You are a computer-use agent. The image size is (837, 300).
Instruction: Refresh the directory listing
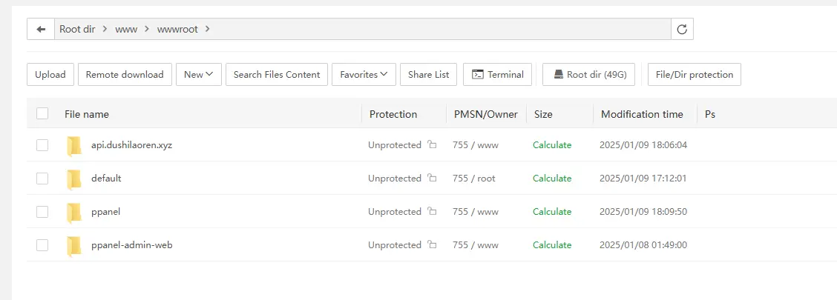(x=682, y=30)
